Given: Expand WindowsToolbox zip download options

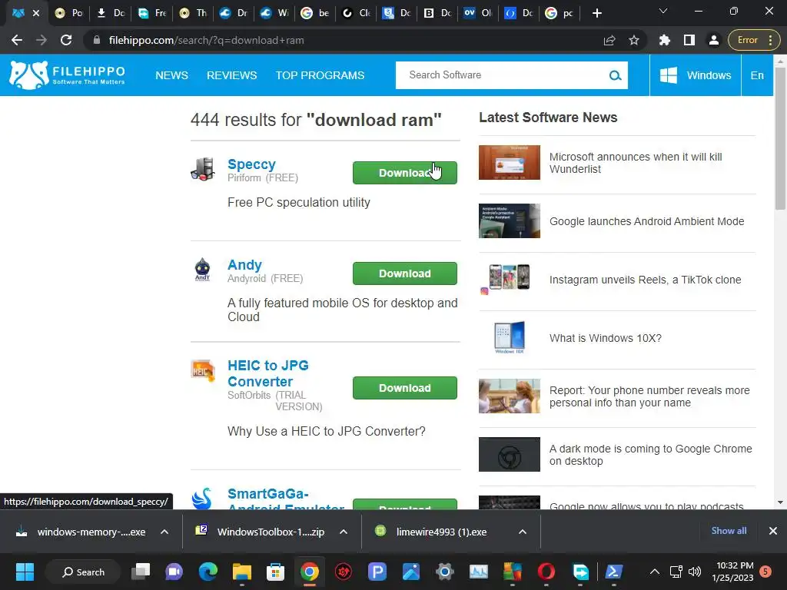Looking at the screenshot, I should [344, 532].
